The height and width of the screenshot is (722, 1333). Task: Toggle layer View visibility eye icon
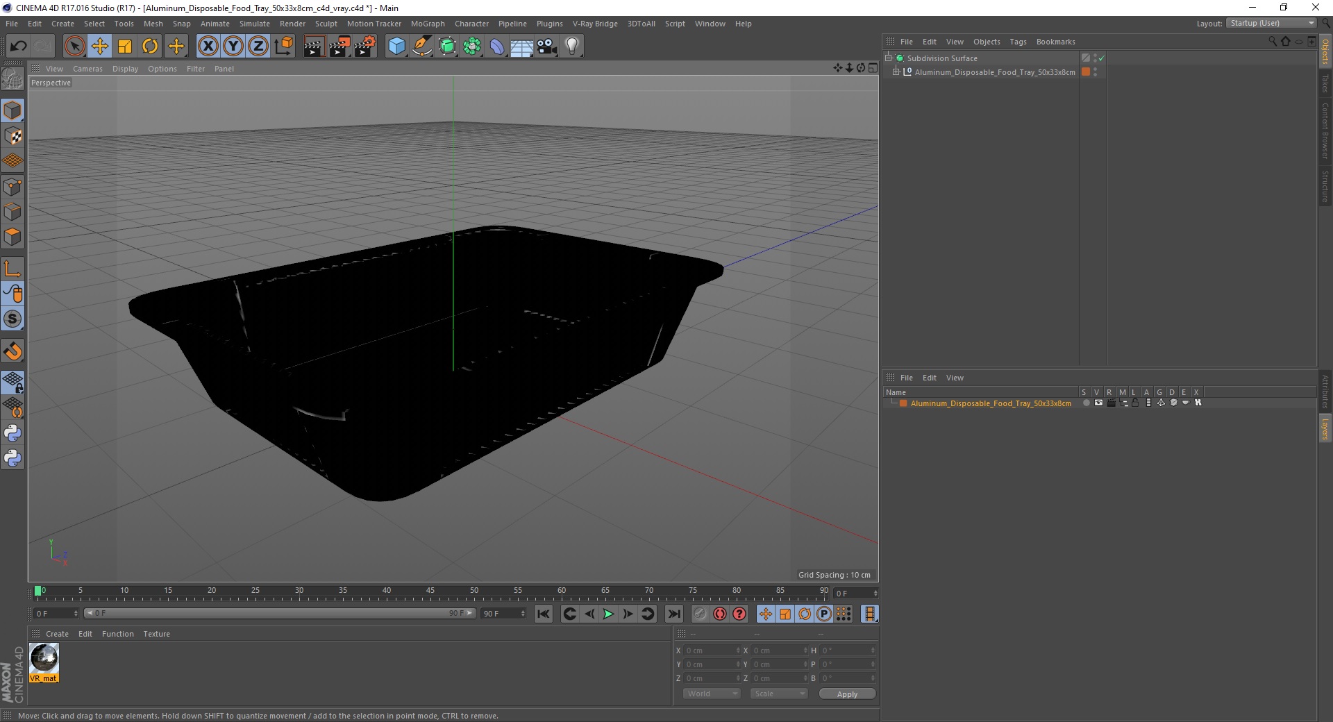1098,403
